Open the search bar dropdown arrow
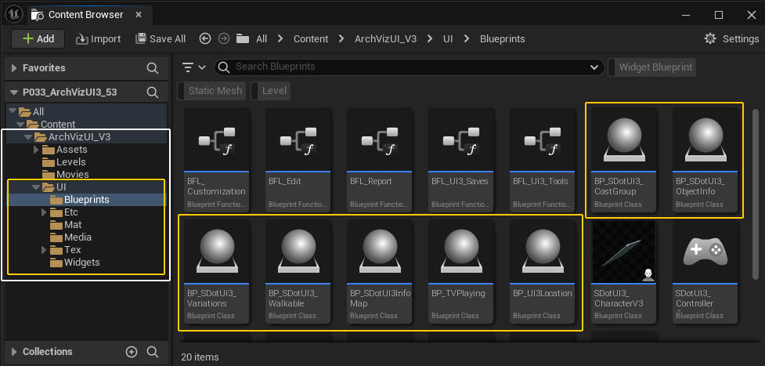This screenshot has width=765, height=366. [x=594, y=67]
